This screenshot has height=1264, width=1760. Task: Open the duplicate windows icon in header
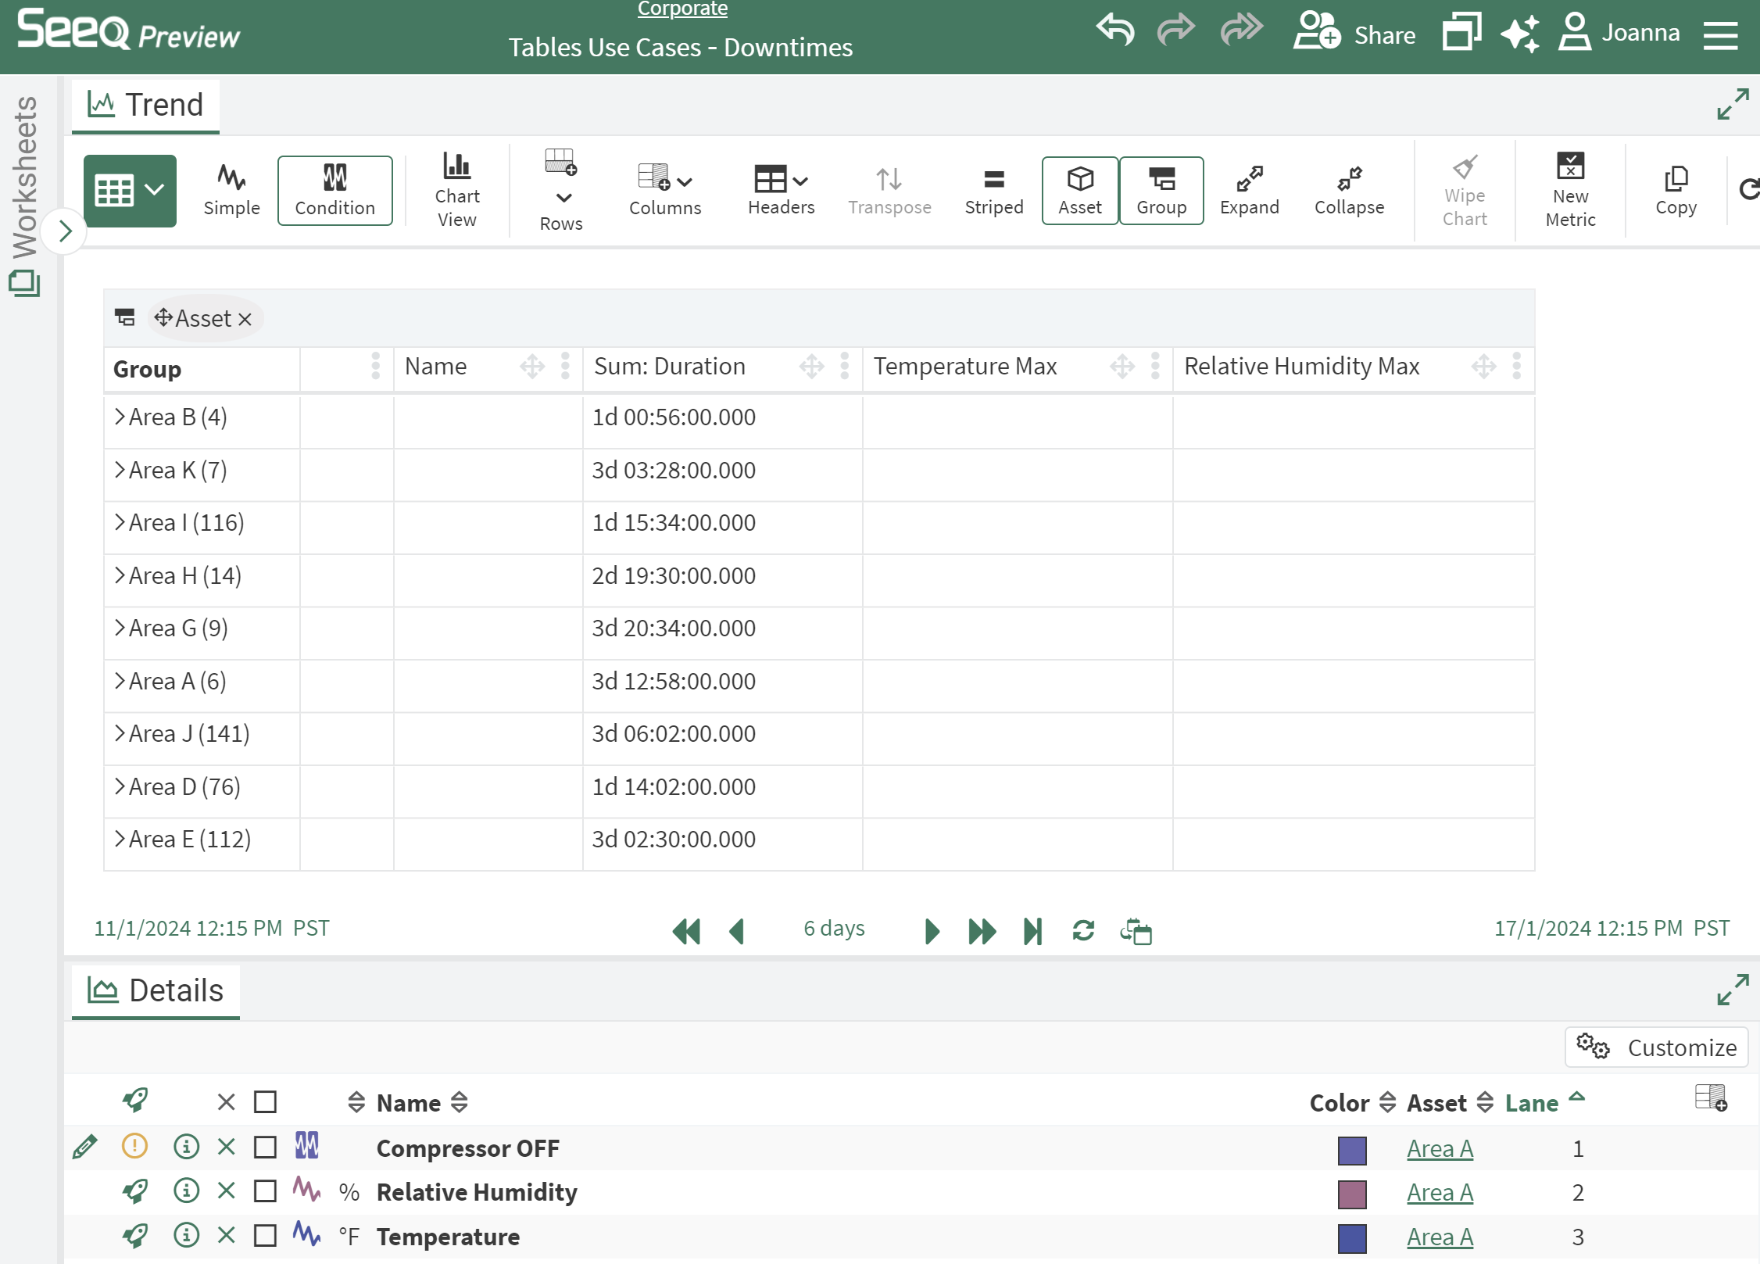1461,32
